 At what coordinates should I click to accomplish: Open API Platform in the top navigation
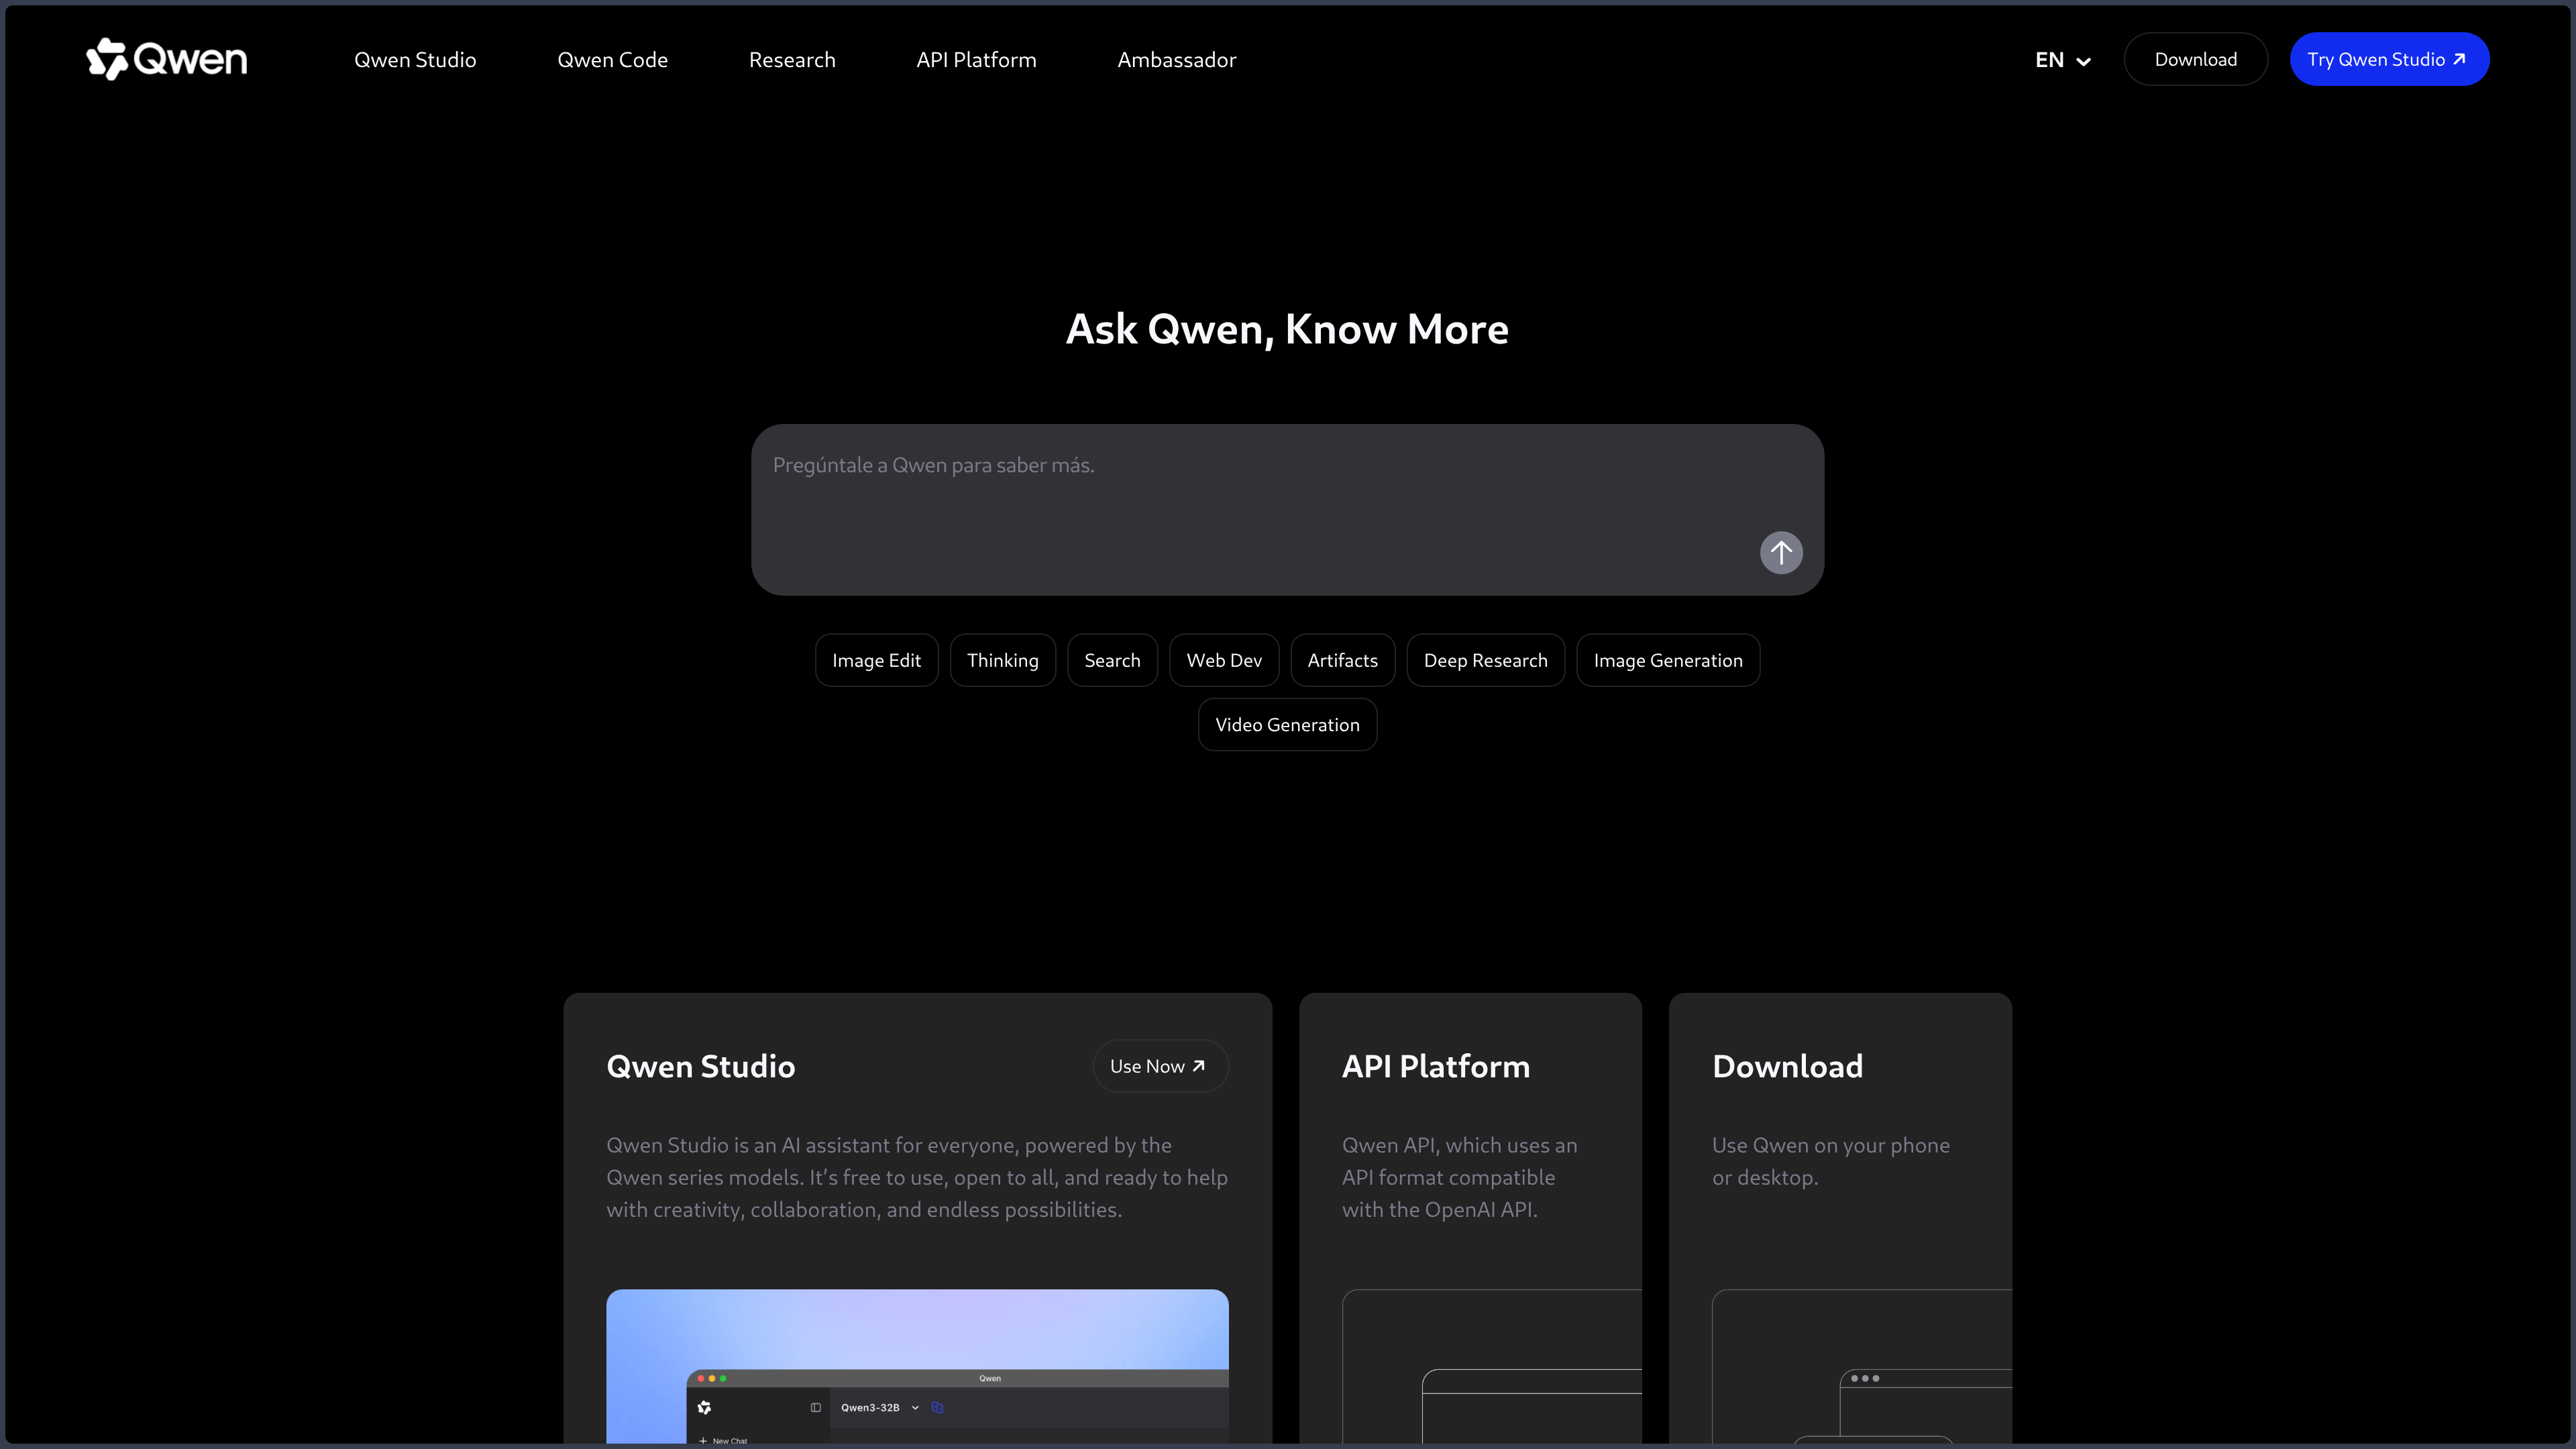pyautogui.click(x=976, y=60)
